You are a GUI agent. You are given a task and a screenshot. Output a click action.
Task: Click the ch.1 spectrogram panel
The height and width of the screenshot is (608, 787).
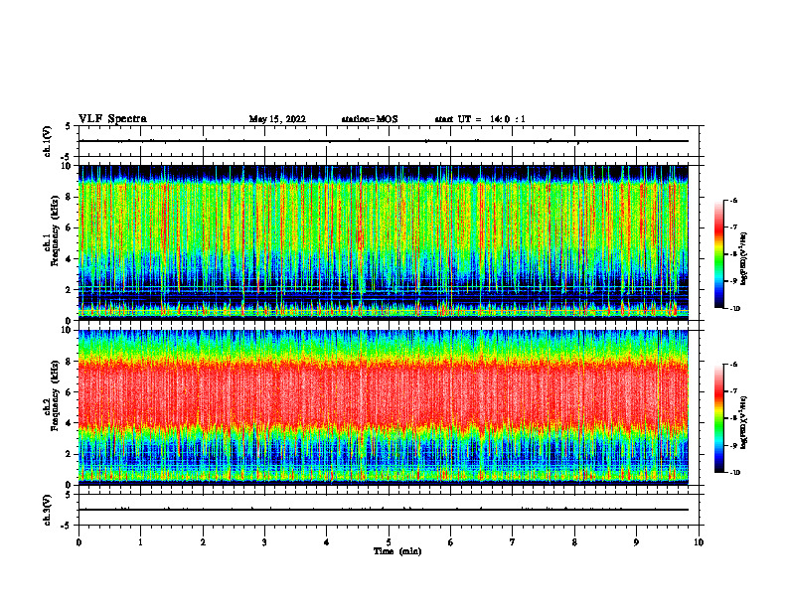point(384,242)
